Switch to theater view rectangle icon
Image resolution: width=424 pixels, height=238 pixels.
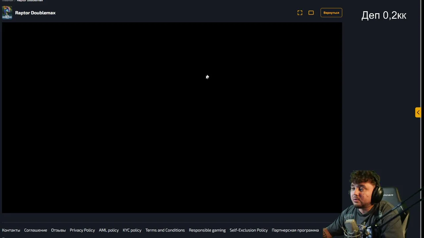(311, 13)
